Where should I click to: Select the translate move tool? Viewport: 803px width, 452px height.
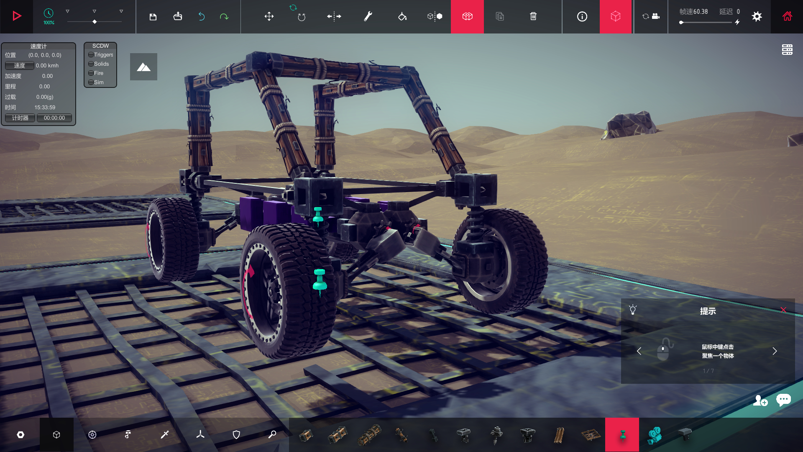[x=269, y=16]
